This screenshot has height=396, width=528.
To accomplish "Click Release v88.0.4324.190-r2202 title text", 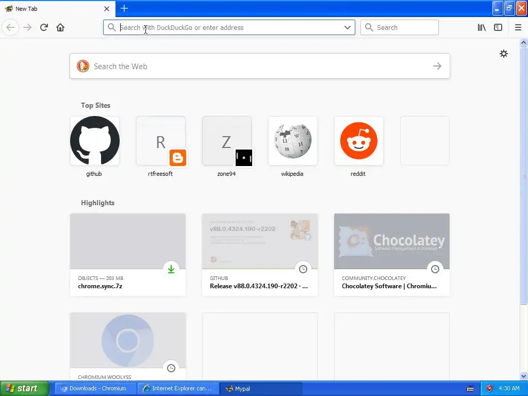I will pyautogui.click(x=259, y=286).
